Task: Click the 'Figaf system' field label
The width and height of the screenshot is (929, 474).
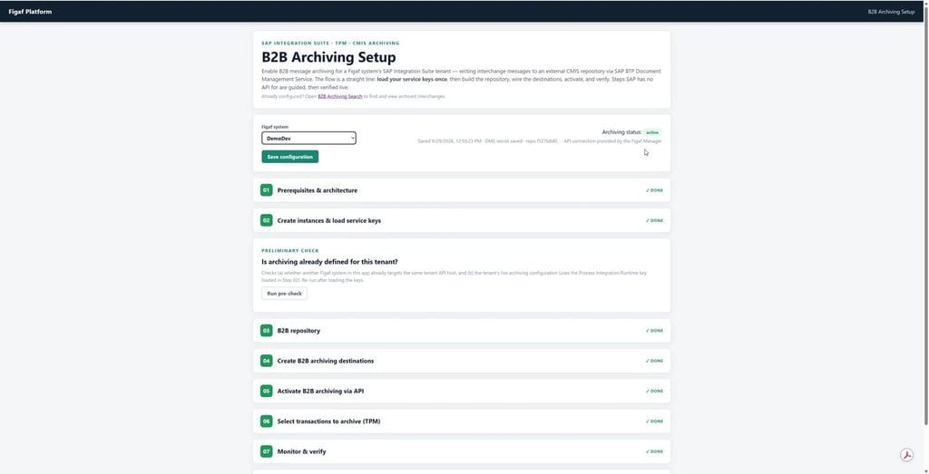Action: coord(275,127)
